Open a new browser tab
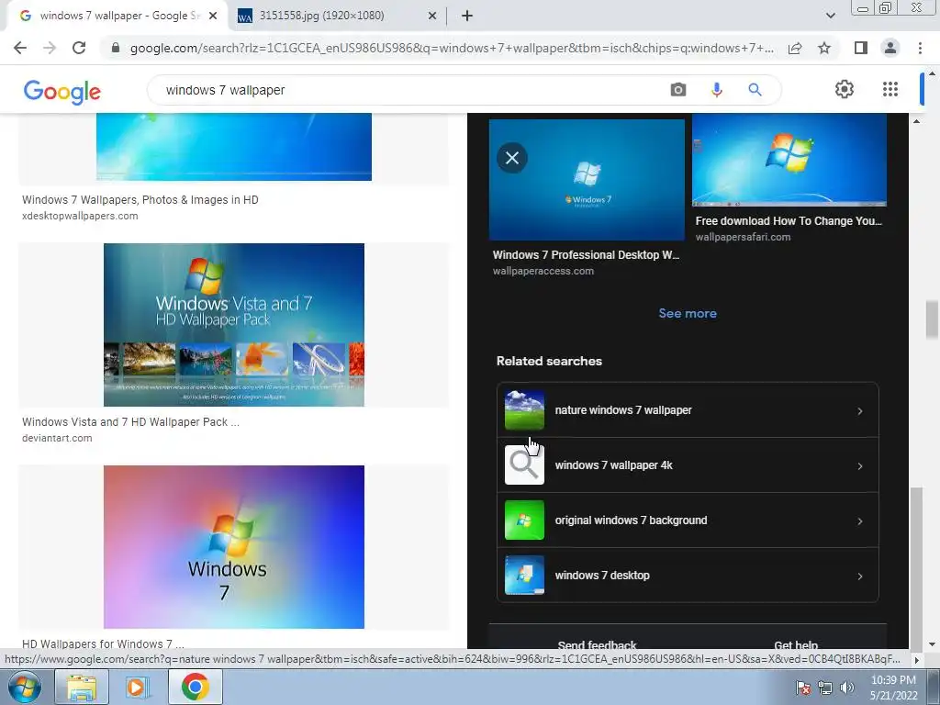The width and height of the screenshot is (940, 705). [x=467, y=16]
